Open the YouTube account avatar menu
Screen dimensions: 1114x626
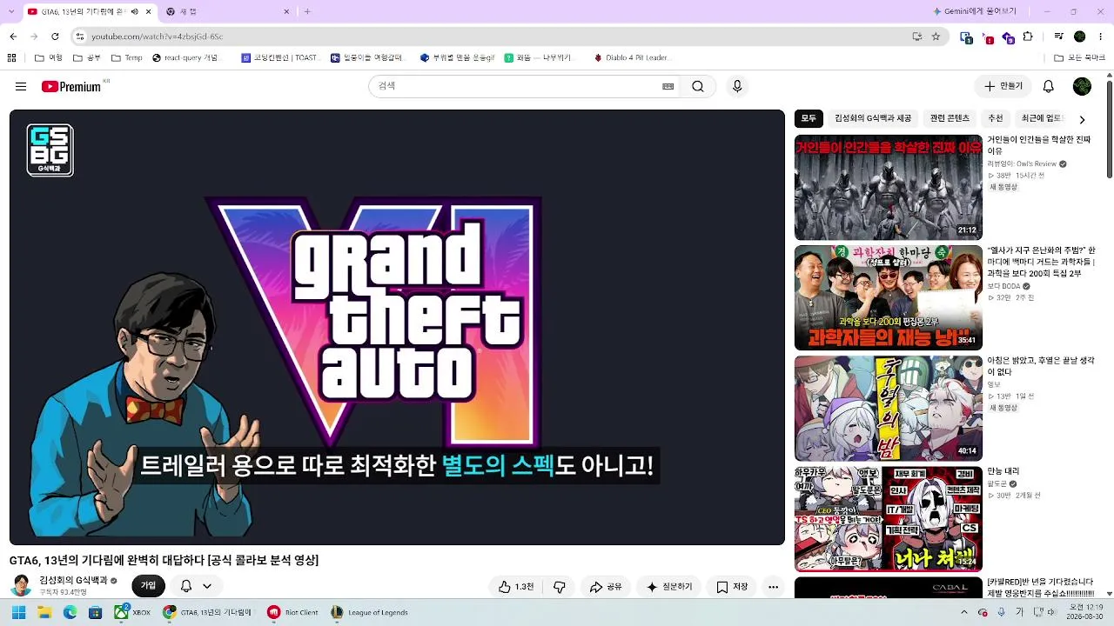(1082, 86)
